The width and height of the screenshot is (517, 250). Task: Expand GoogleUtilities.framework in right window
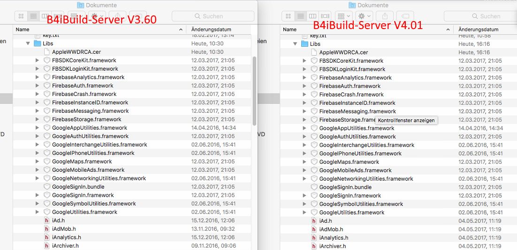click(x=304, y=212)
